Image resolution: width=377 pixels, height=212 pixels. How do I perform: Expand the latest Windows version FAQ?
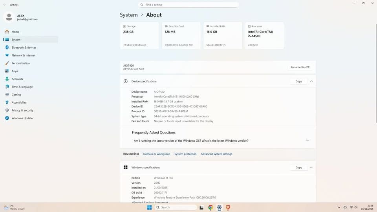307,141
